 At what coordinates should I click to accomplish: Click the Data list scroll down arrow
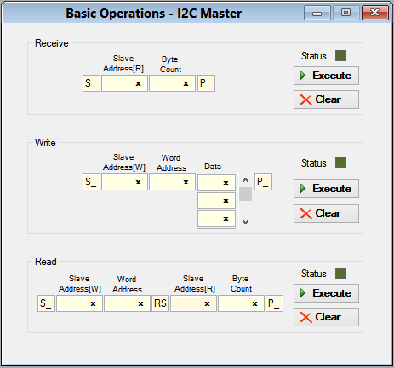[246, 222]
